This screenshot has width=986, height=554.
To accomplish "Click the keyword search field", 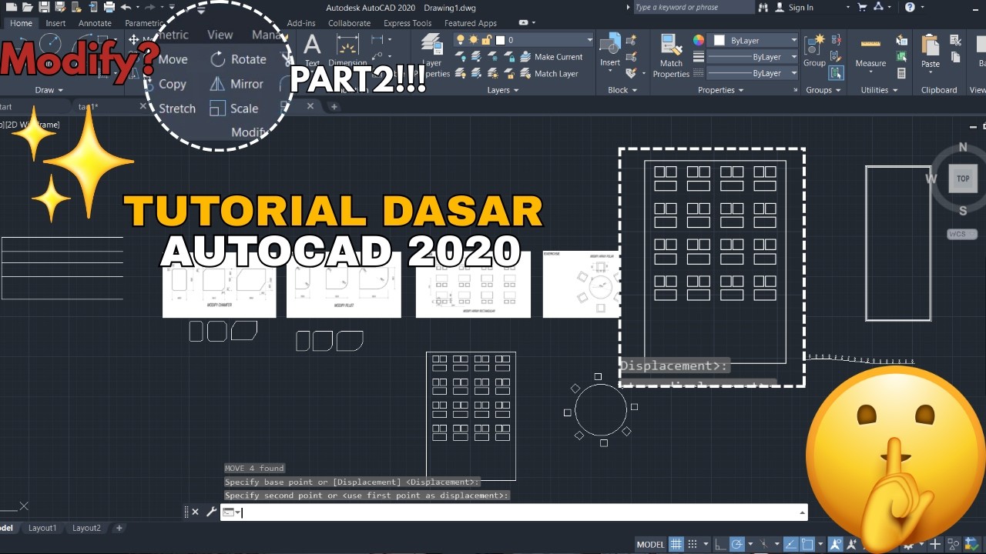I will (x=693, y=7).
